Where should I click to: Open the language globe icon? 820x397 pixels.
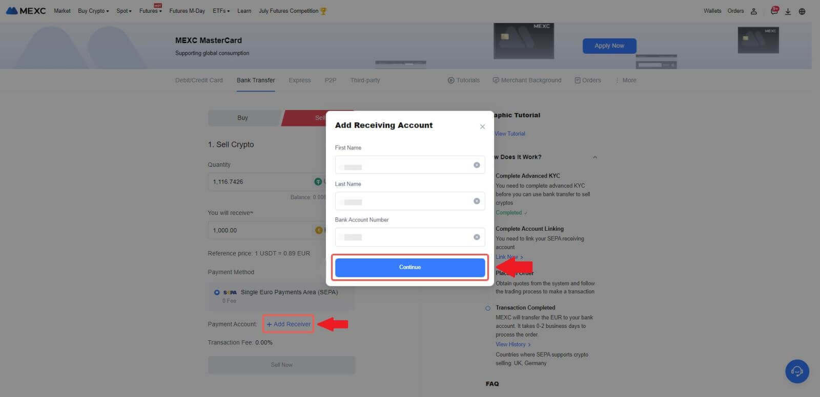[802, 11]
